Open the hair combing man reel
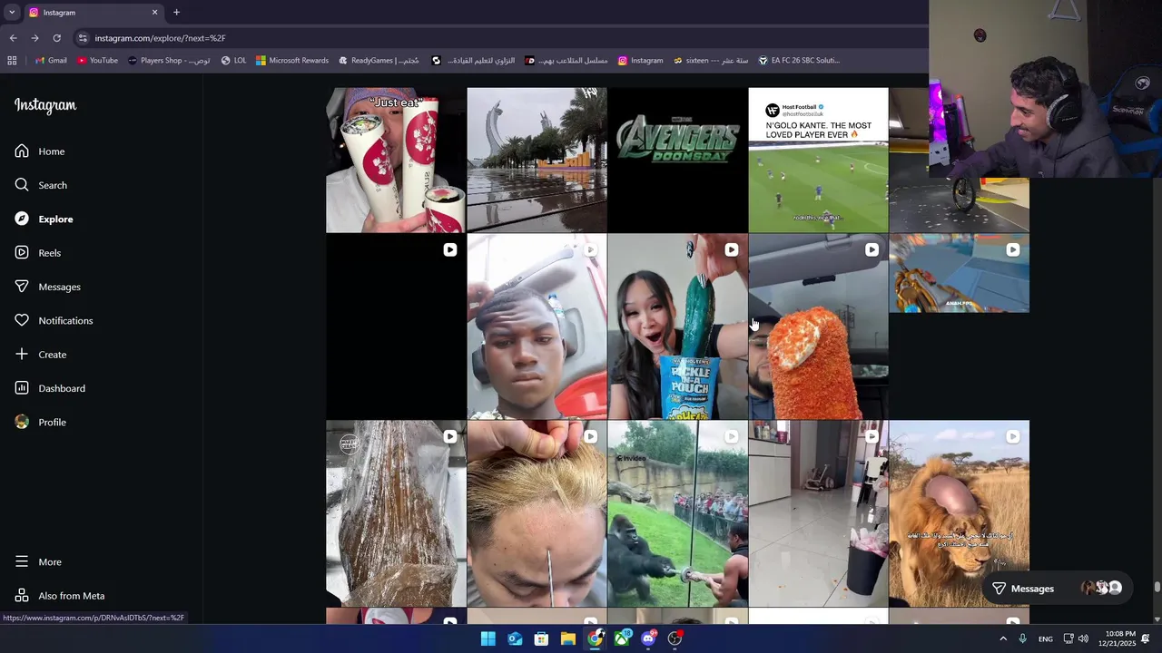The image size is (1162, 653). pos(537,326)
